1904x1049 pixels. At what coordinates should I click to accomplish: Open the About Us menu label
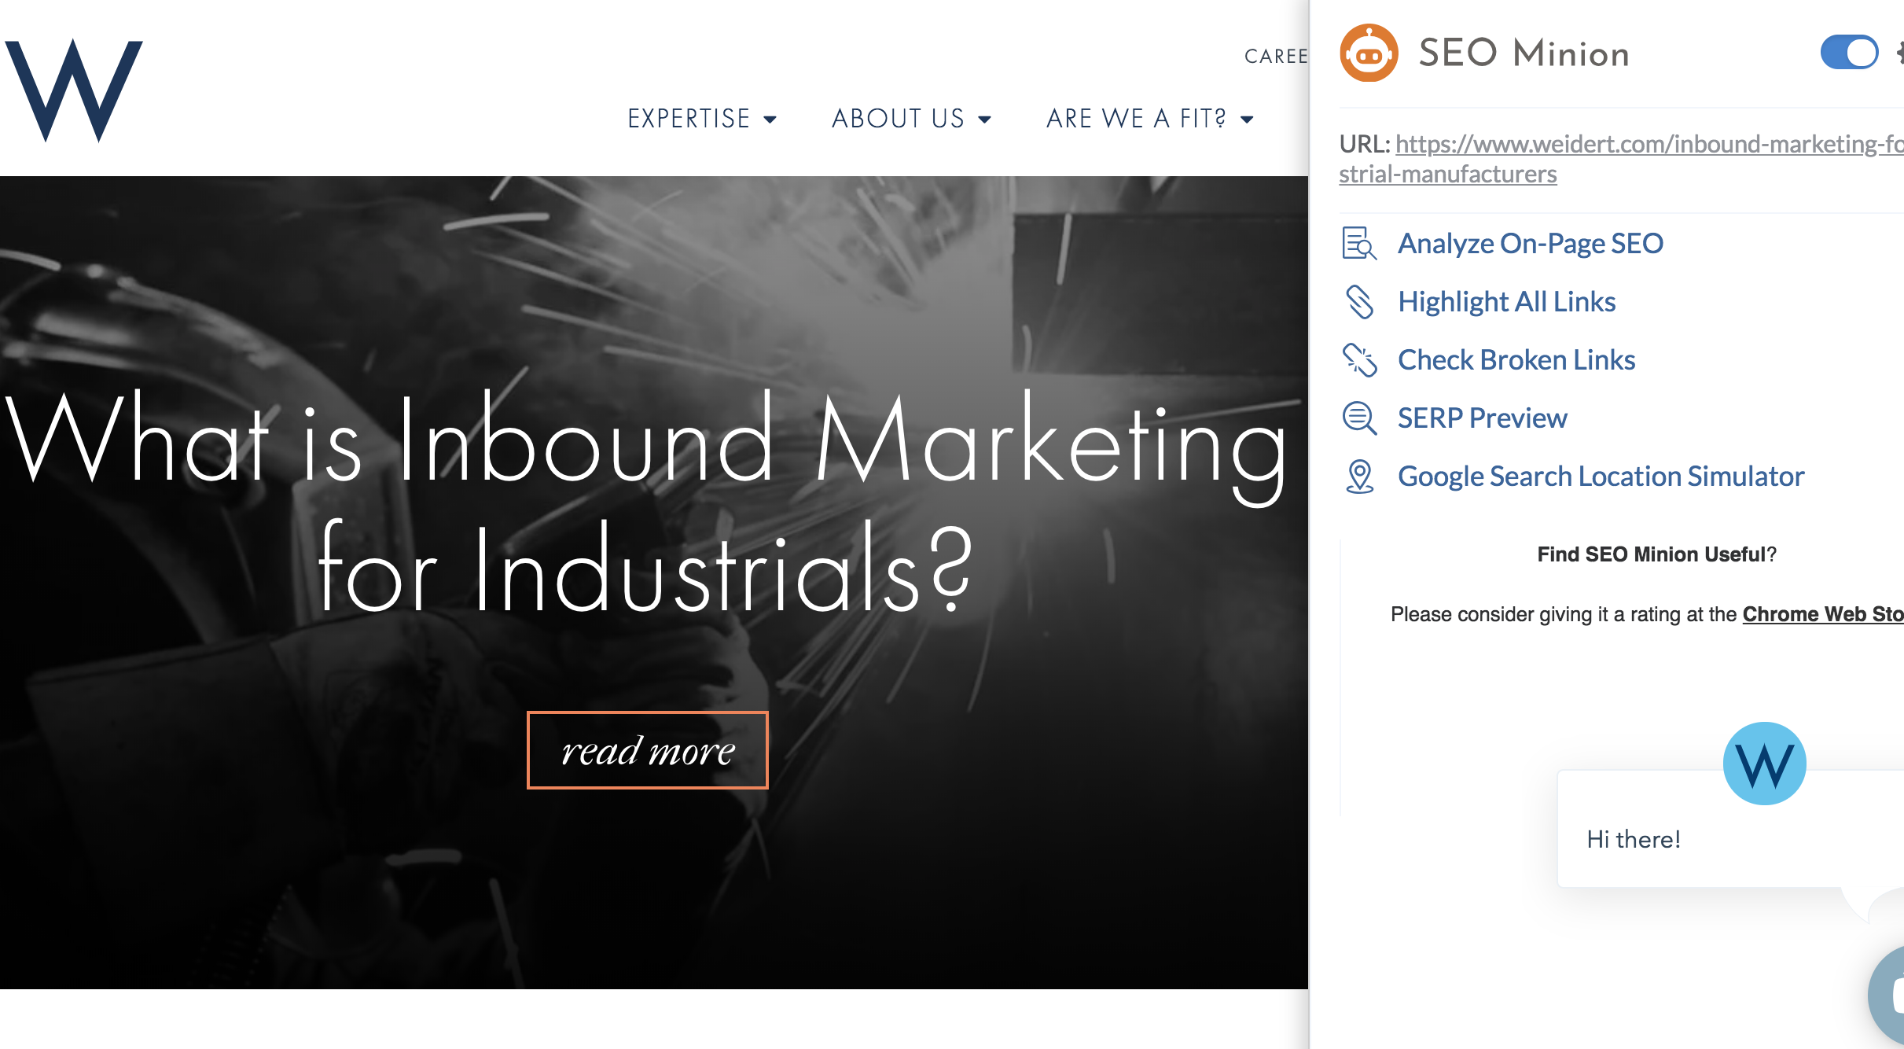point(898,119)
